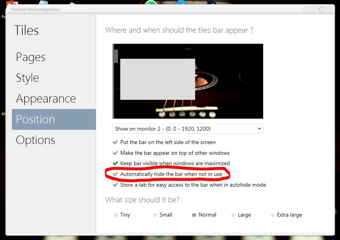This screenshot has height=240, width=340.
Task: Choose the Small size radio button
Action: (155, 215)
